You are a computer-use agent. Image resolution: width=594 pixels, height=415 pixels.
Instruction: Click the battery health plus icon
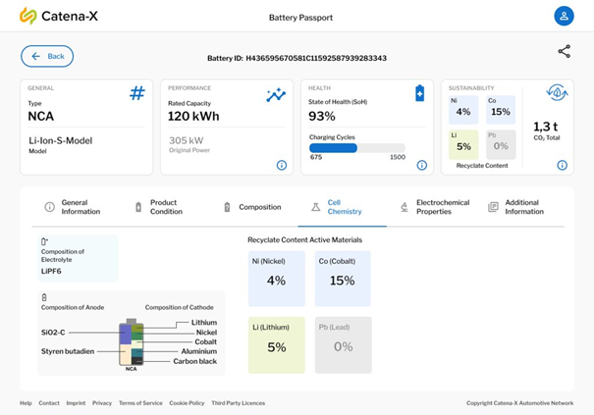[419, 93]
